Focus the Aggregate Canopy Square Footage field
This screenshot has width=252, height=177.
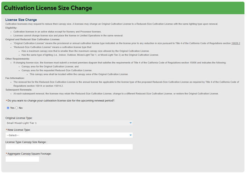(x=22, y=159)
